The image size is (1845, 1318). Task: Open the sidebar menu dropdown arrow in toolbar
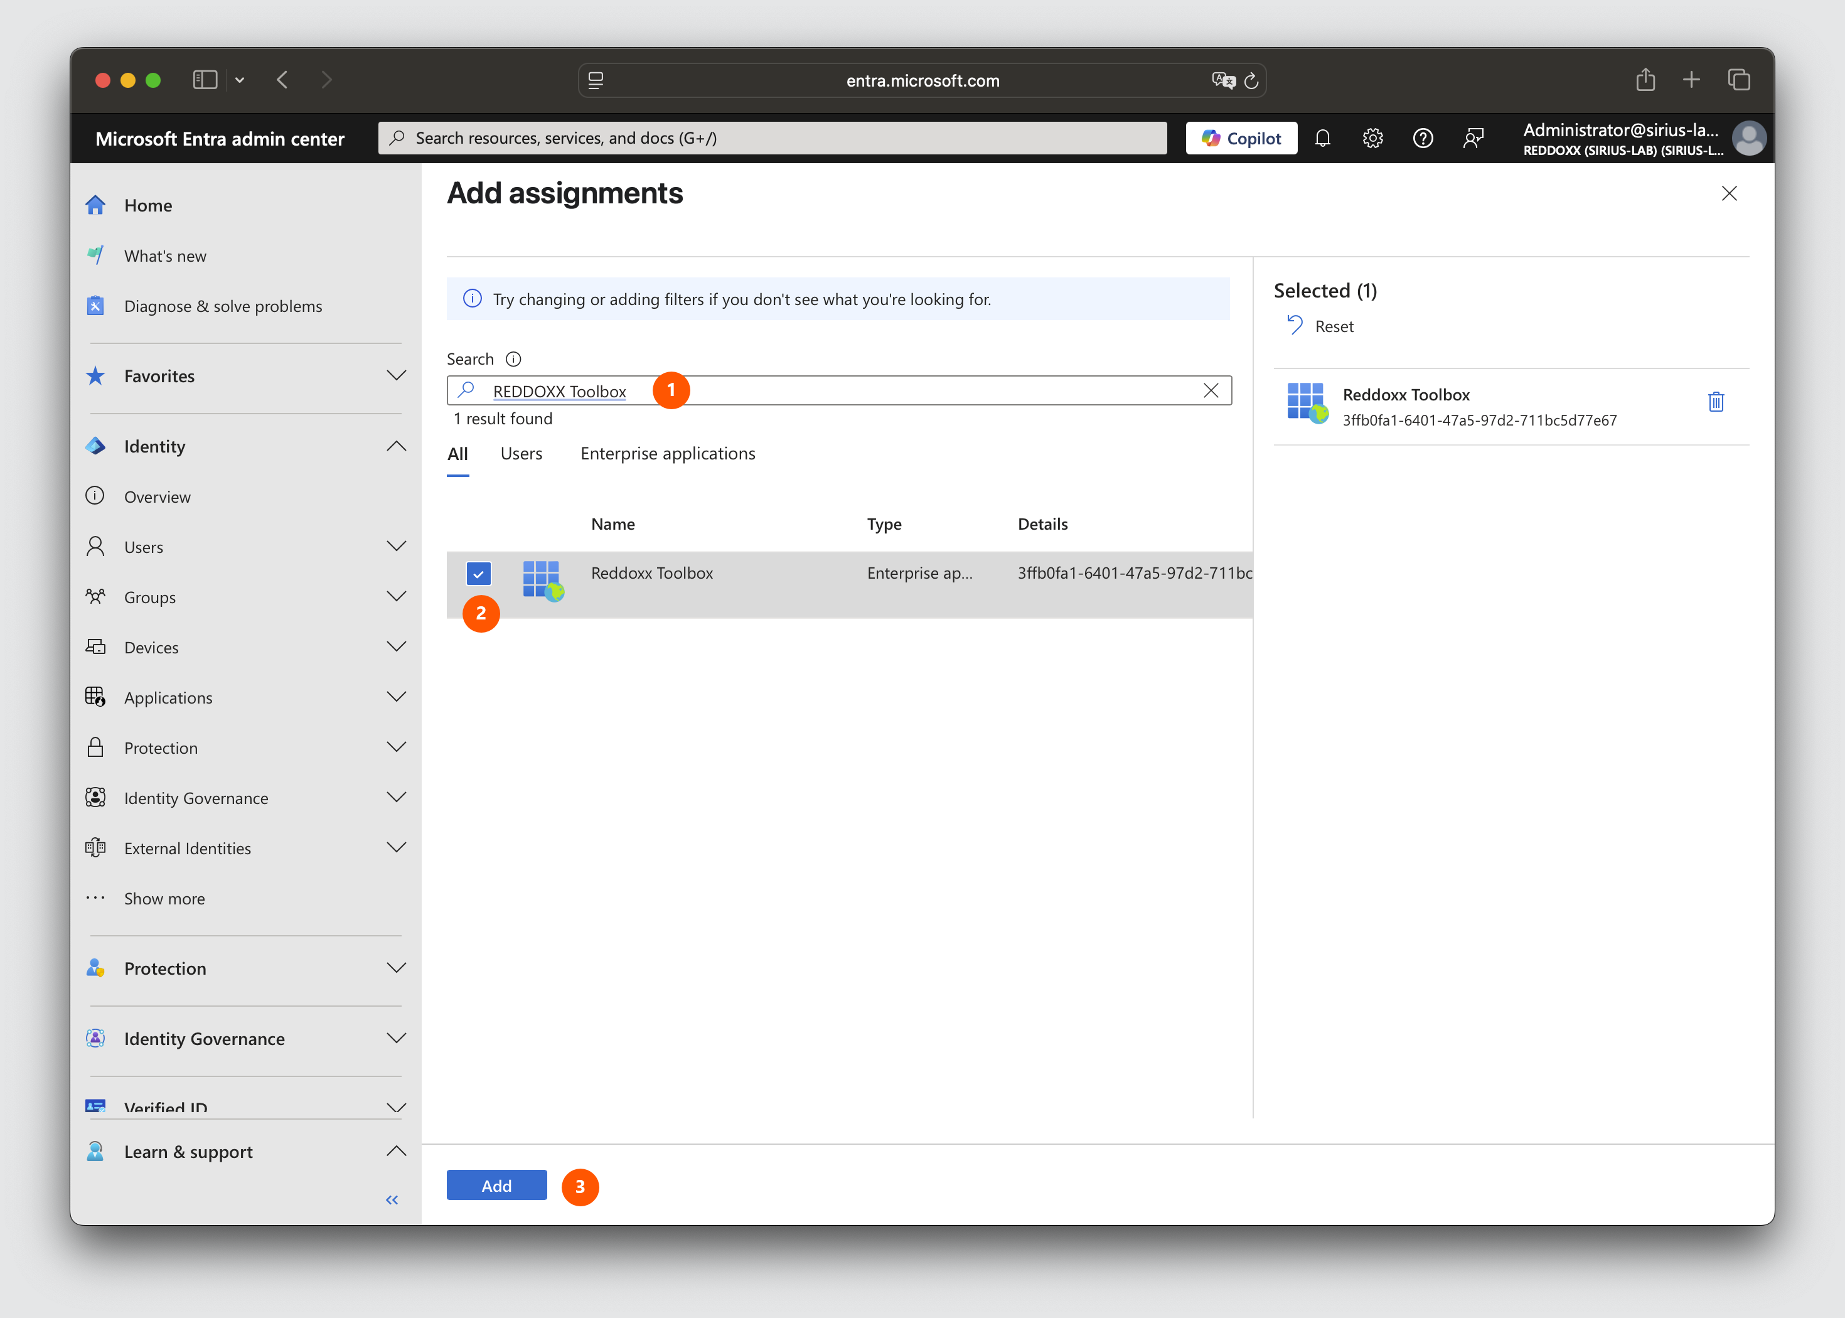point(239,80)
